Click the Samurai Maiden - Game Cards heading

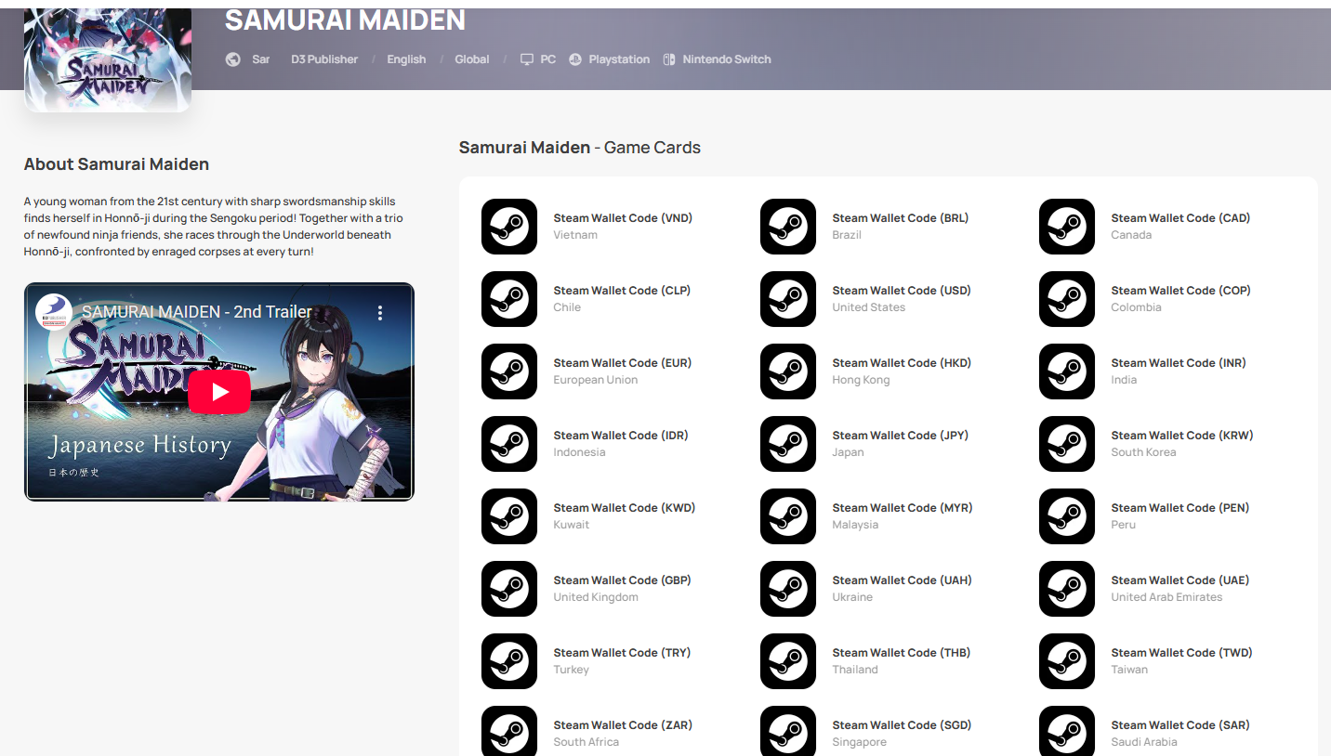pos(580,148)
